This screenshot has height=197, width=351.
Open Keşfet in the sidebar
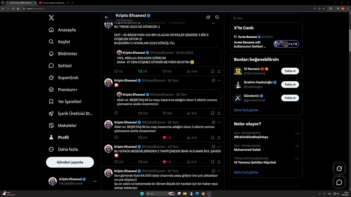coord(59,42)
